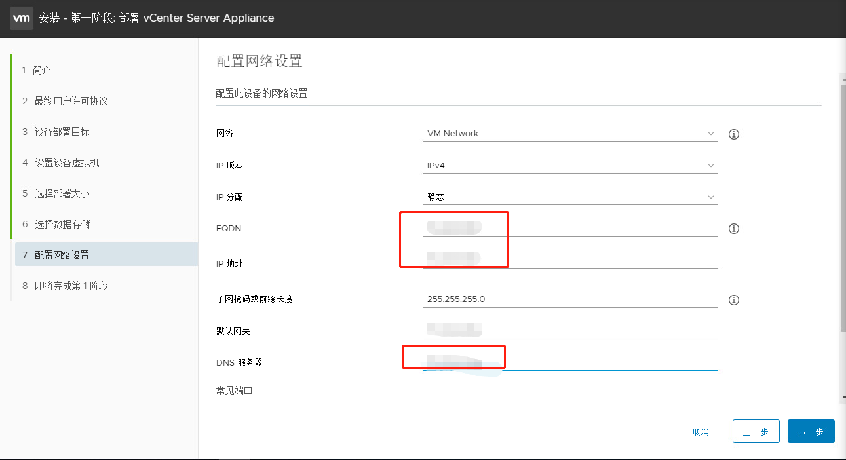Viewport: 846px width, 460px height.
Task: Click the 取消 link
Action: (701, 432)
